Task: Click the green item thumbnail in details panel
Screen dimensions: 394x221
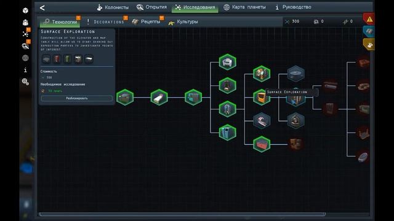Action: 67,60
